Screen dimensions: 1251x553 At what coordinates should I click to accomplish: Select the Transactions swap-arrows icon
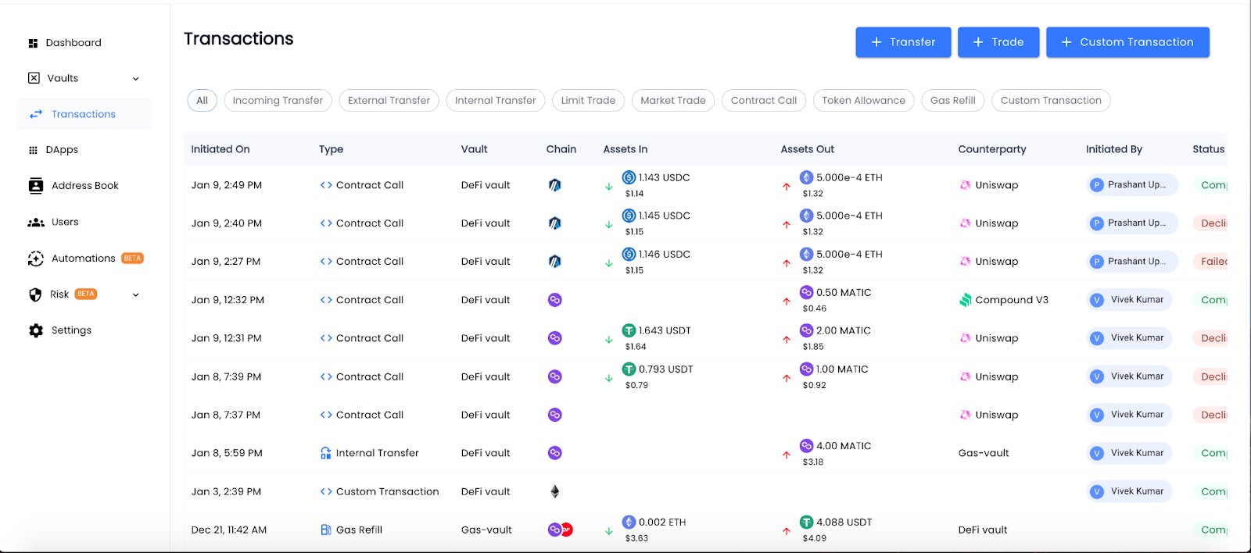[x=36, y=114]
